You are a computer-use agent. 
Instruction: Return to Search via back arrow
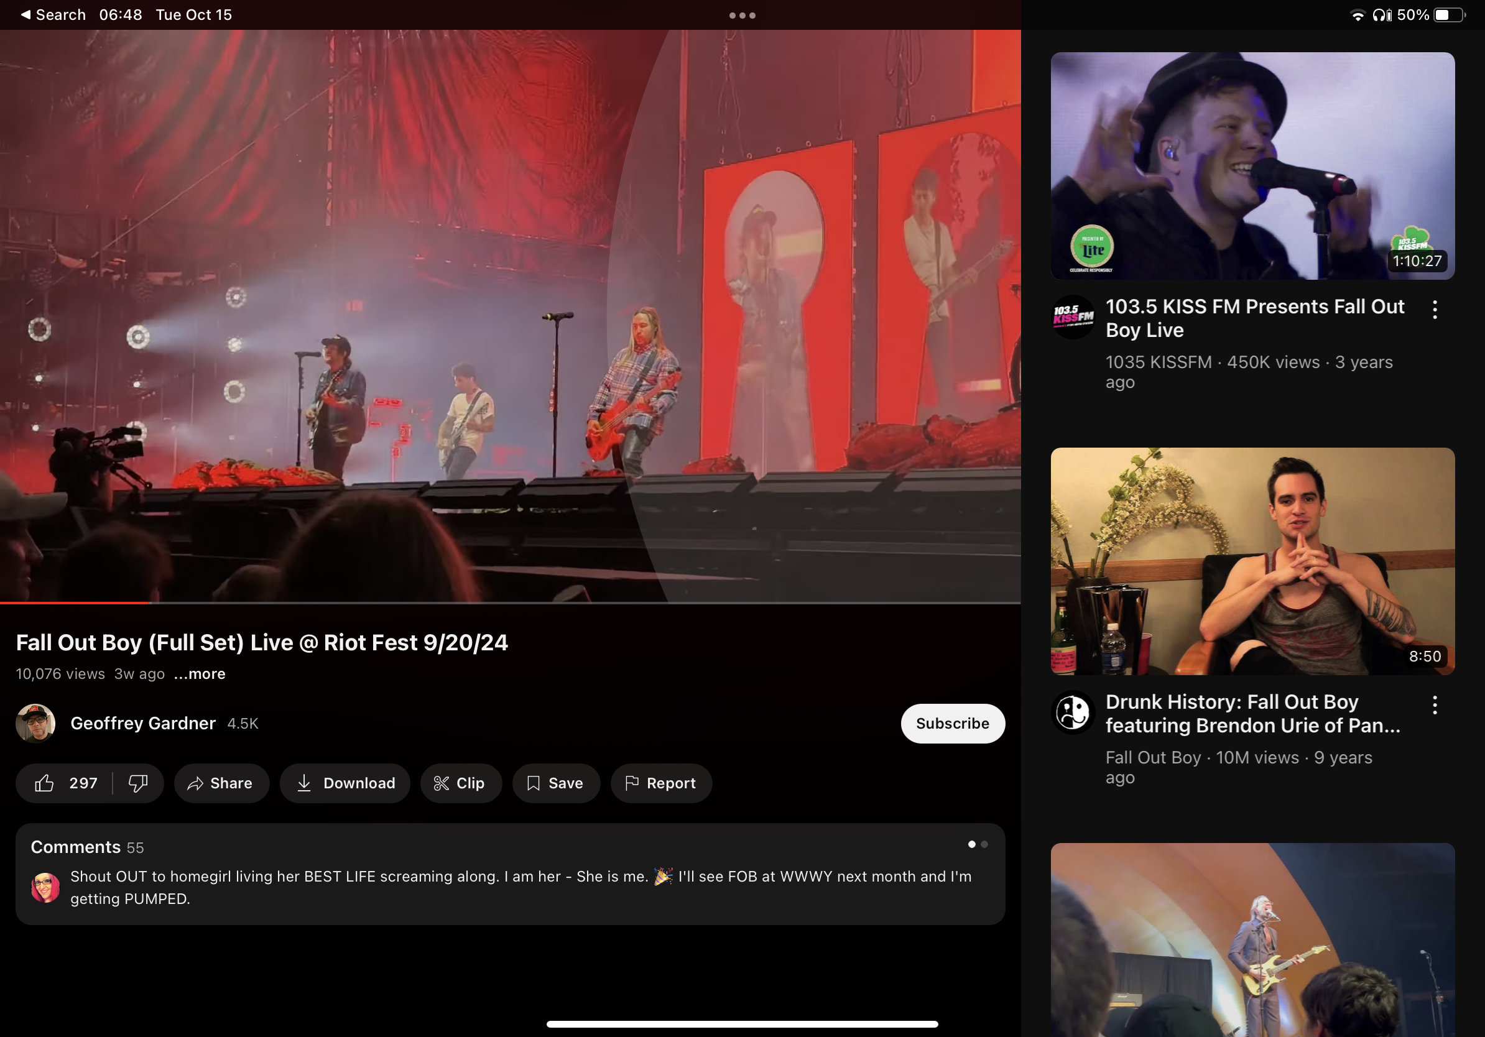(53, 15)
